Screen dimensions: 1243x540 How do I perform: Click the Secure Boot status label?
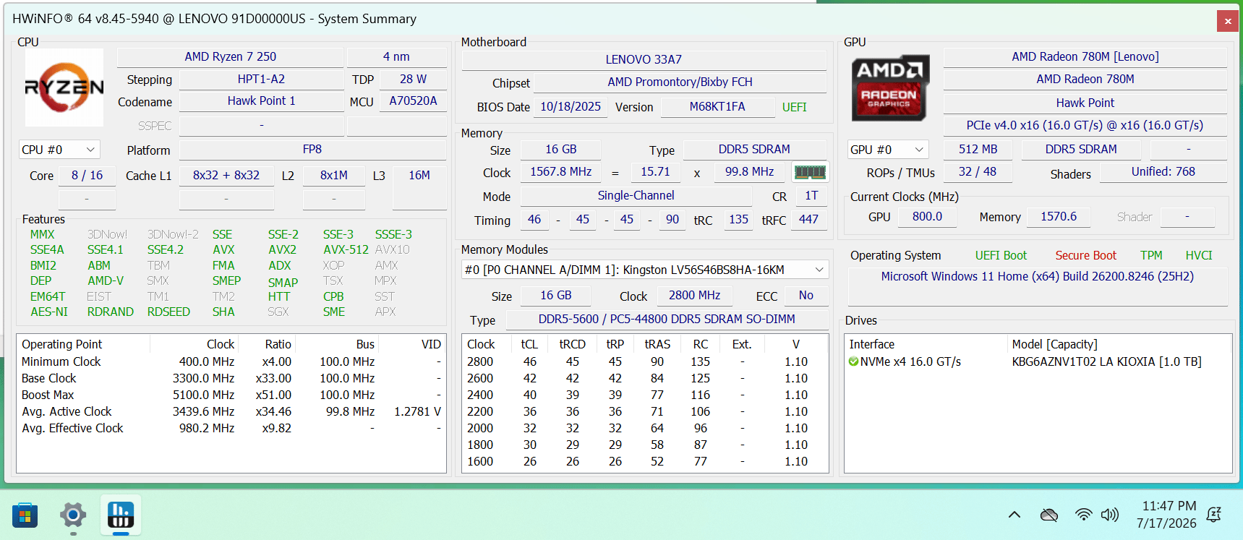pyautogui.click(x=1085, y=255)
